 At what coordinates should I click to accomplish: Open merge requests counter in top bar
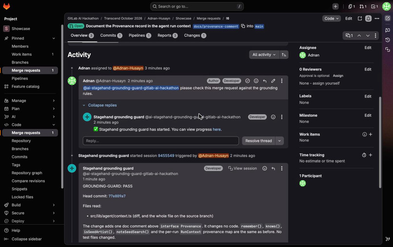click(x=363, y=6)
